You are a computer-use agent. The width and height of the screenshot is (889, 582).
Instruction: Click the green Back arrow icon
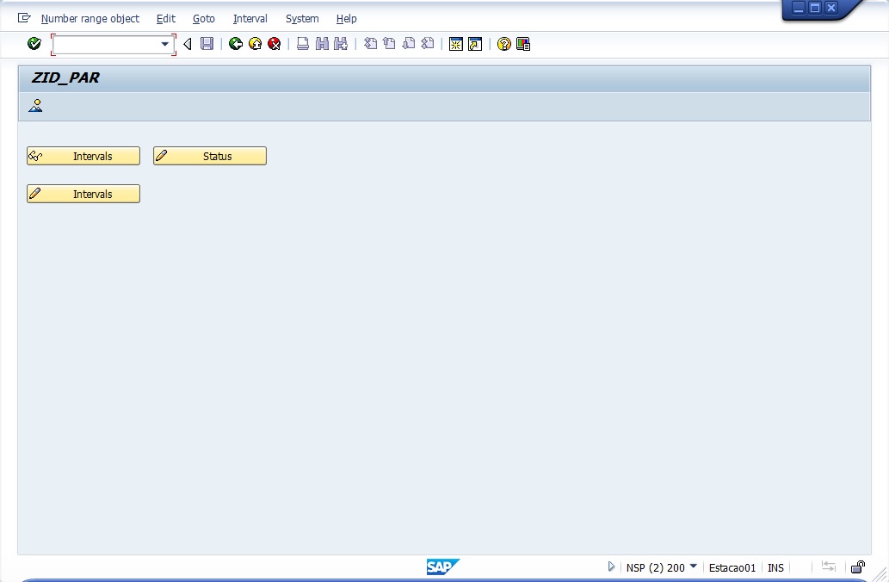tap(236, 44)
